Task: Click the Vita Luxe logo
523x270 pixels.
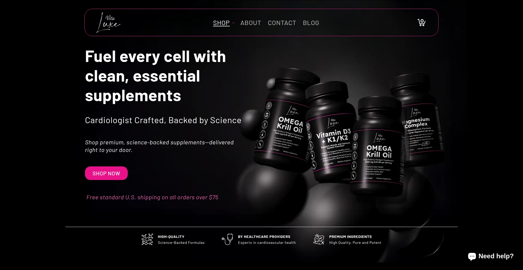Action: click(x=108, y=23)
